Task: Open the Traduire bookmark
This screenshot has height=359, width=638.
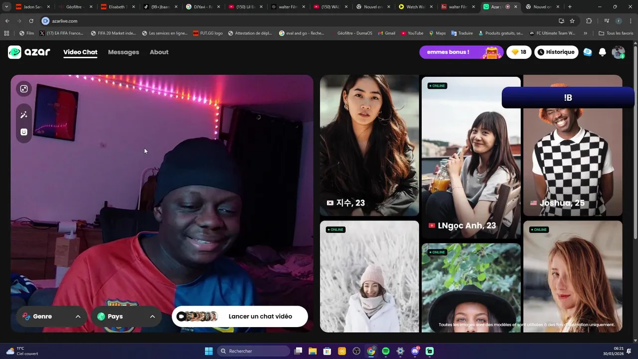Action: click(462, 33)
